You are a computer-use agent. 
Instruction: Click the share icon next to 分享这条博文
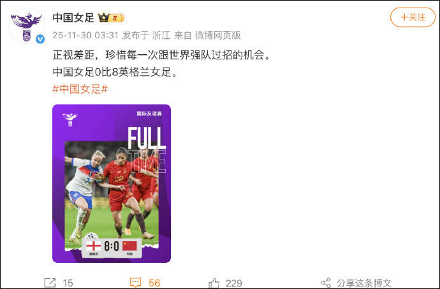326,283
